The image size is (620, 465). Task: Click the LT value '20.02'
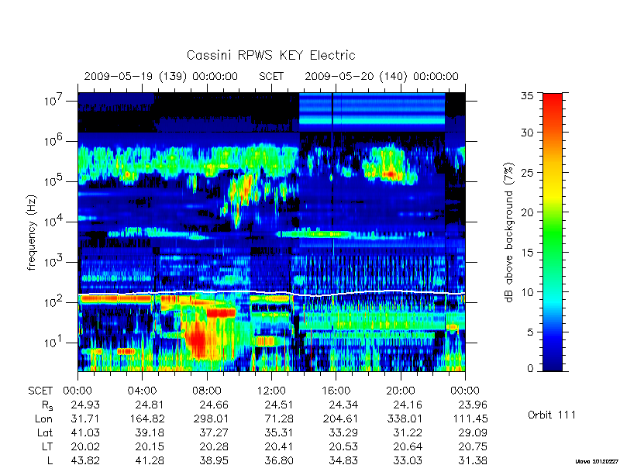coord(85,447)
